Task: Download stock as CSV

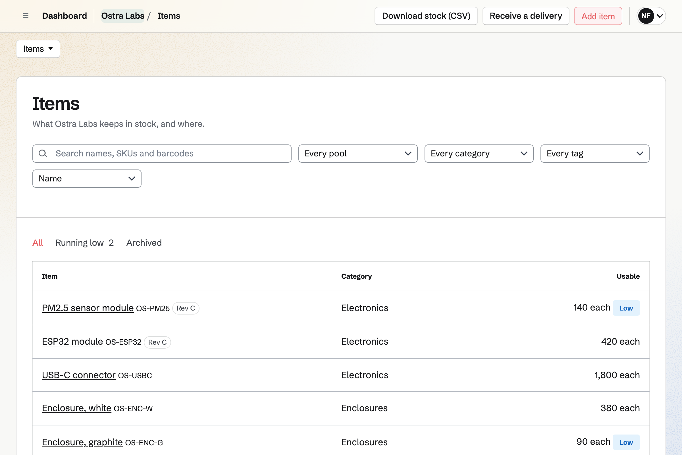Action: point(426,16)
